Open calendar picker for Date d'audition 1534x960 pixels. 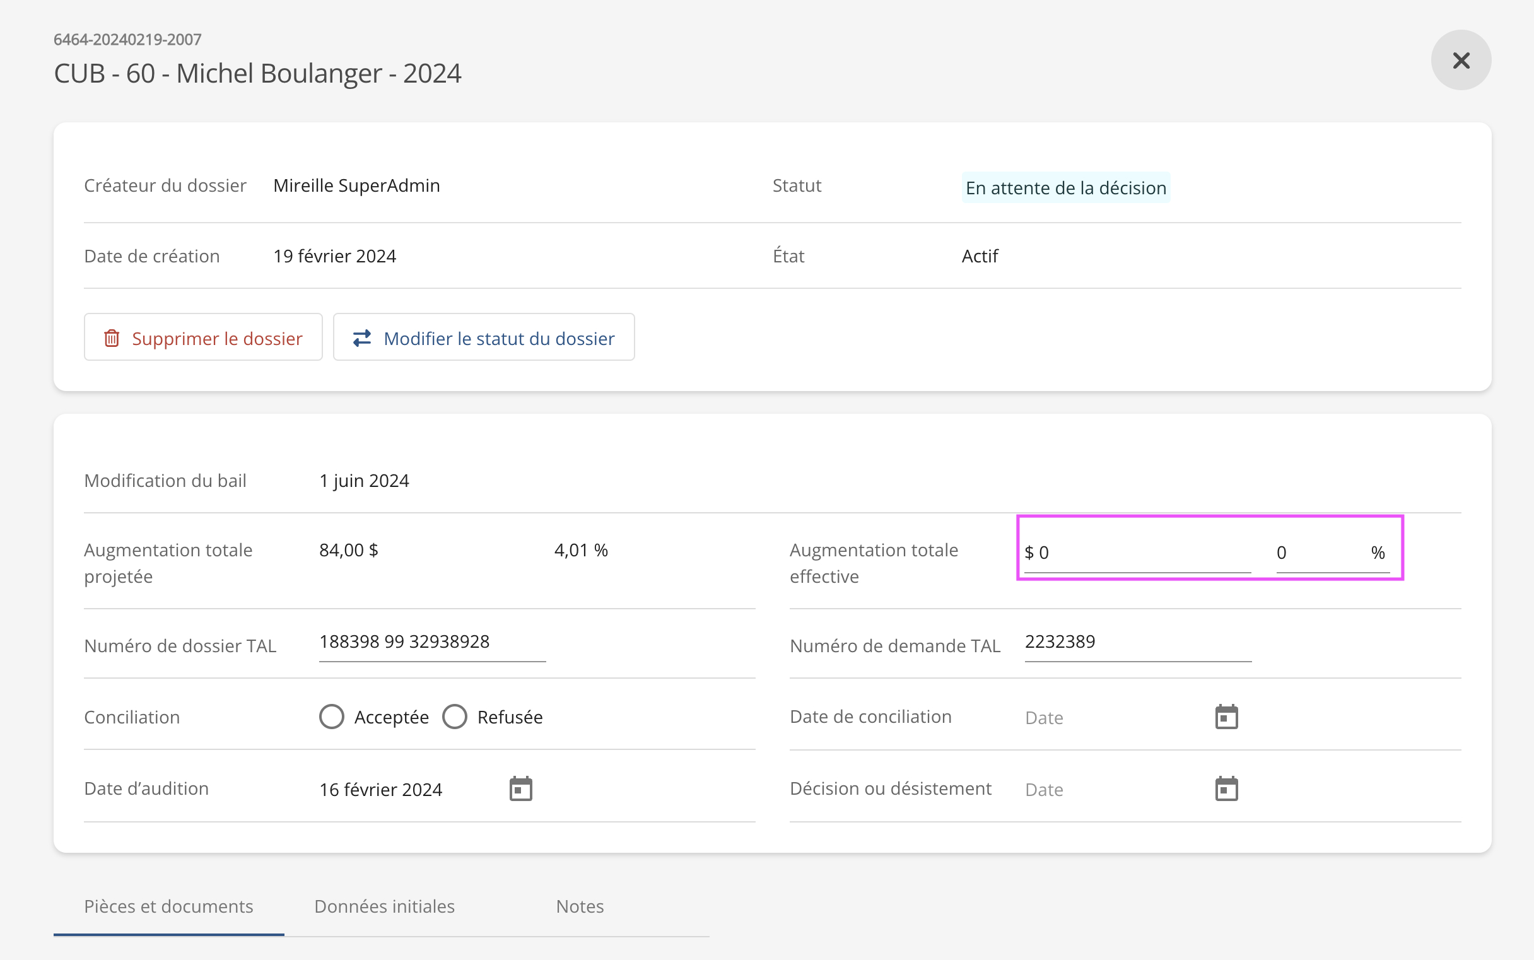coord(520,788)
